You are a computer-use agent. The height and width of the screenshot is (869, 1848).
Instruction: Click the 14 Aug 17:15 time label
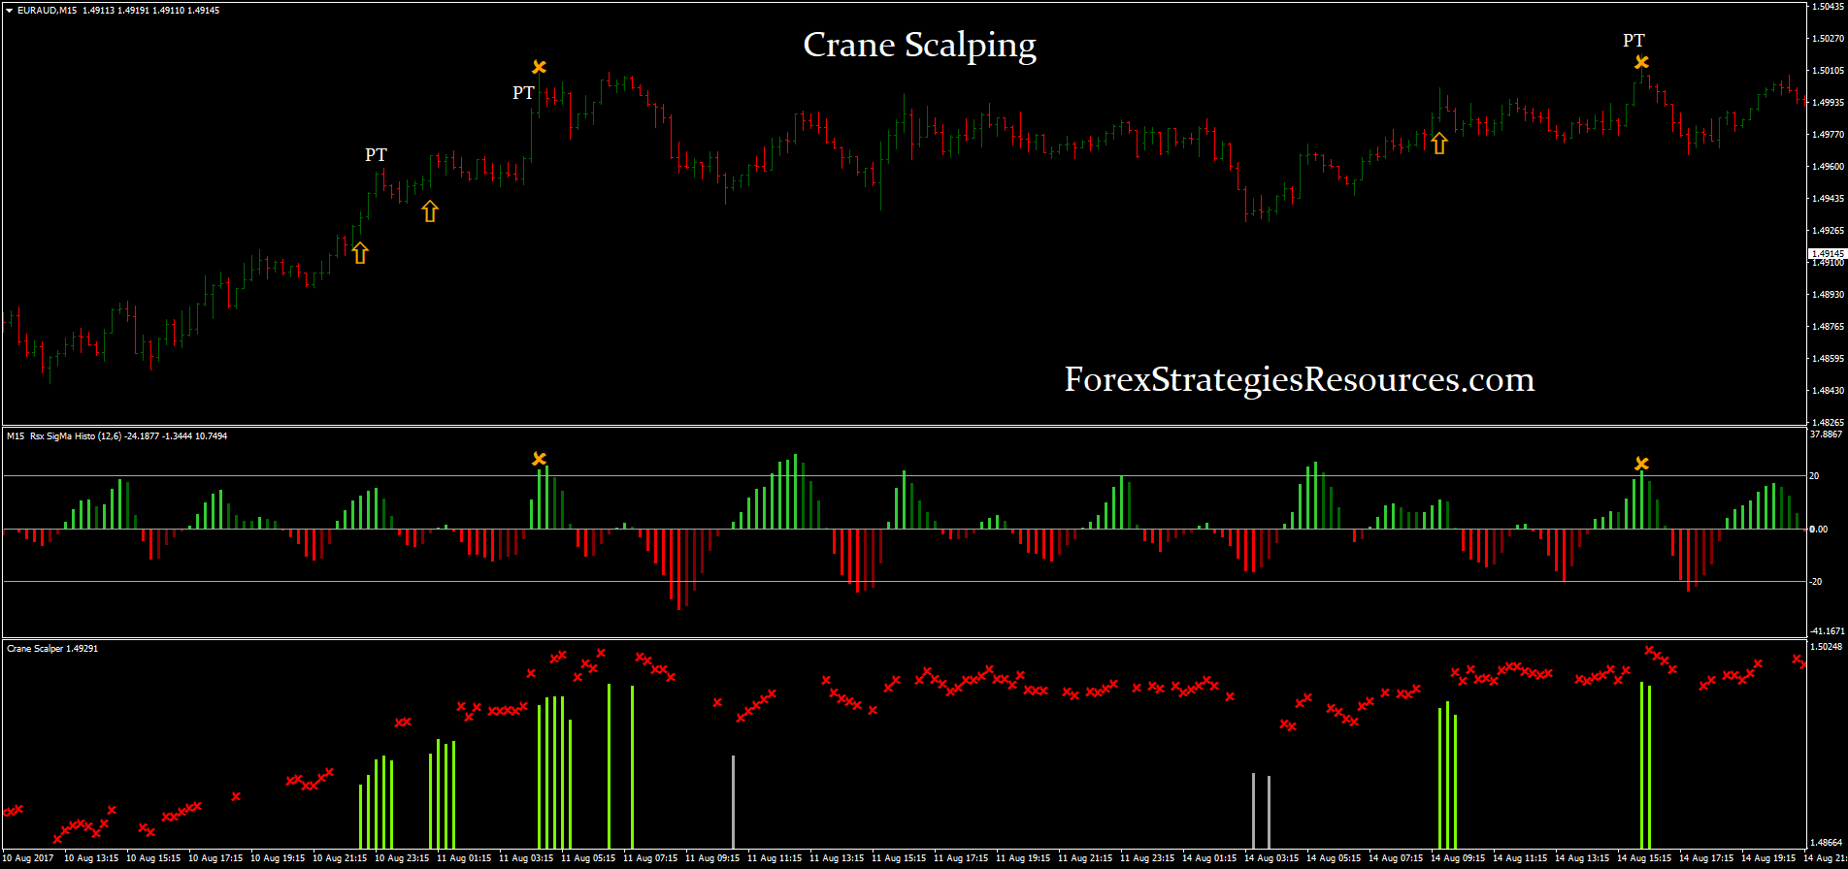click(x=1707, y=858)
